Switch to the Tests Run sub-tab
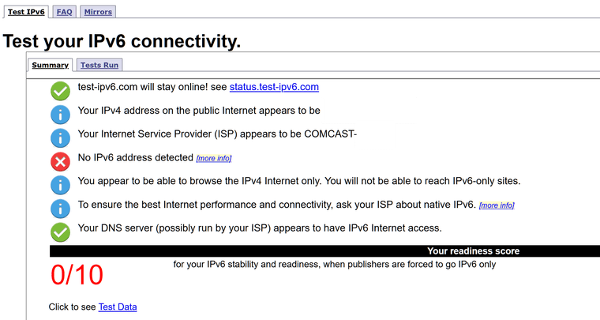This screenshot has width=600, height=320. (x=99, y=65)
